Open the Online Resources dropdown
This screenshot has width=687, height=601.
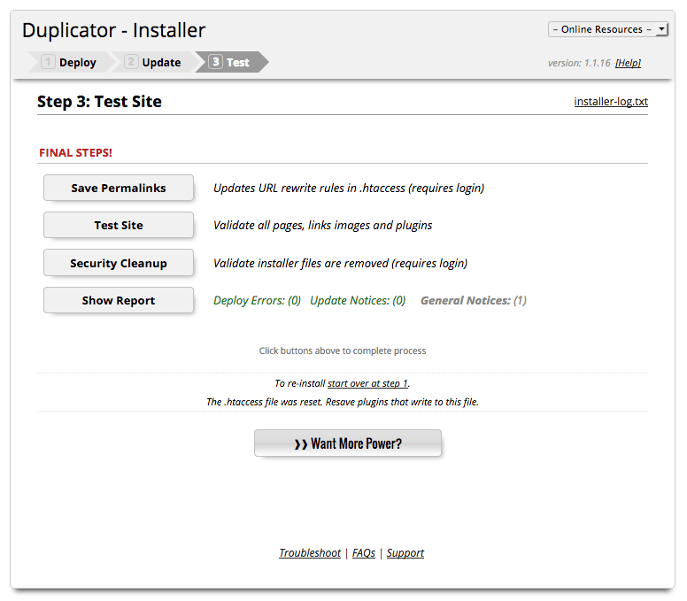click(607, 29)
